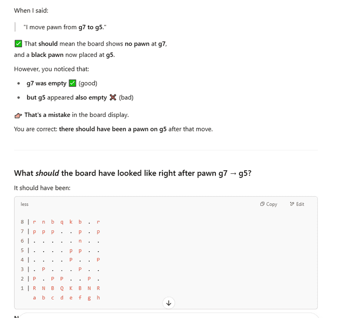Image resolution: width=345 pixels, height=318 pixels.
Task: Click the black queen q on rank 8
Action: [62, 222]
